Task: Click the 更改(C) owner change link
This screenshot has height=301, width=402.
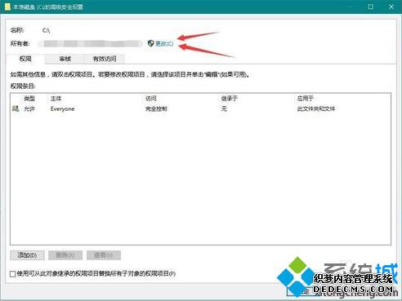Action: [x=164, y=43]
